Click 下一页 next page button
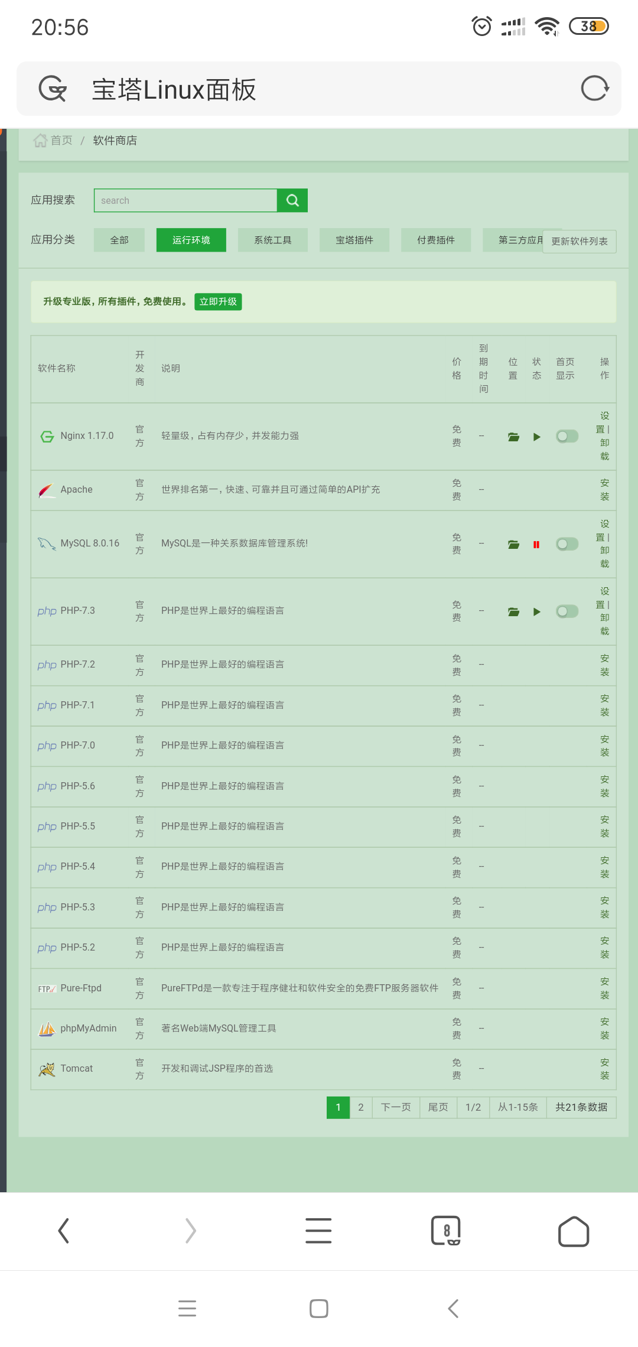The image size is (638, 1347). pos(396,1107)
